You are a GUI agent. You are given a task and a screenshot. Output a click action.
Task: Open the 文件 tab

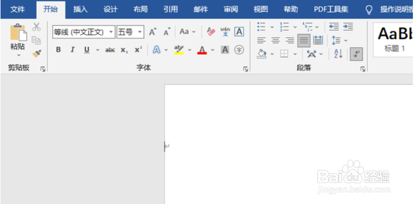pos(18,10)
